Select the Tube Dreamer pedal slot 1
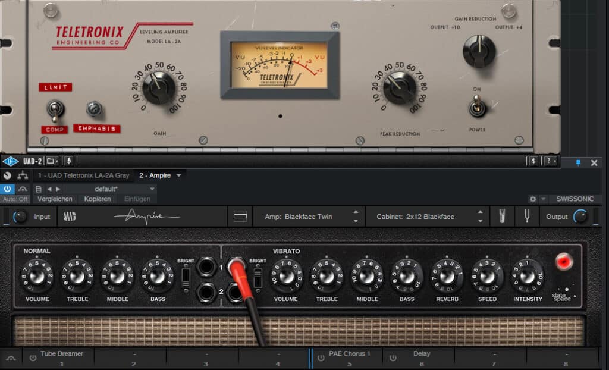Image resolution: width=609 pixels, height=370 pixels. pyautogui.click(x=58, y=358)
